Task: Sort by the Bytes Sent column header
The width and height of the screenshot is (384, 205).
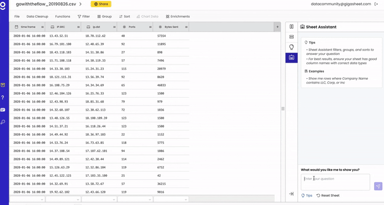Action: [x=171, y=27]
